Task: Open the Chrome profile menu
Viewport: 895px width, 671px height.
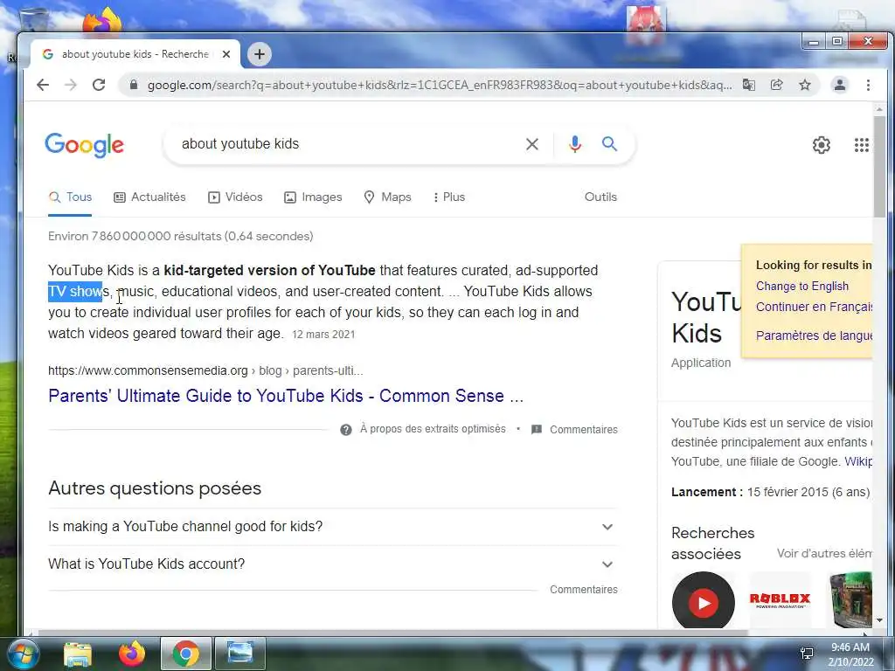Action: click(840, 85)
